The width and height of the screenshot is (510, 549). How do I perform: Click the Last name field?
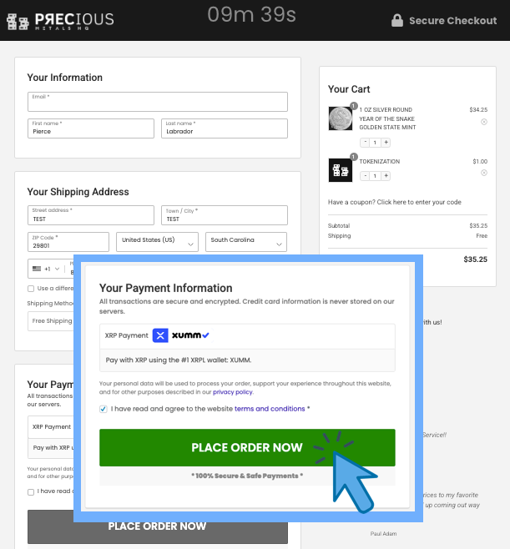[x=225, y=128]
